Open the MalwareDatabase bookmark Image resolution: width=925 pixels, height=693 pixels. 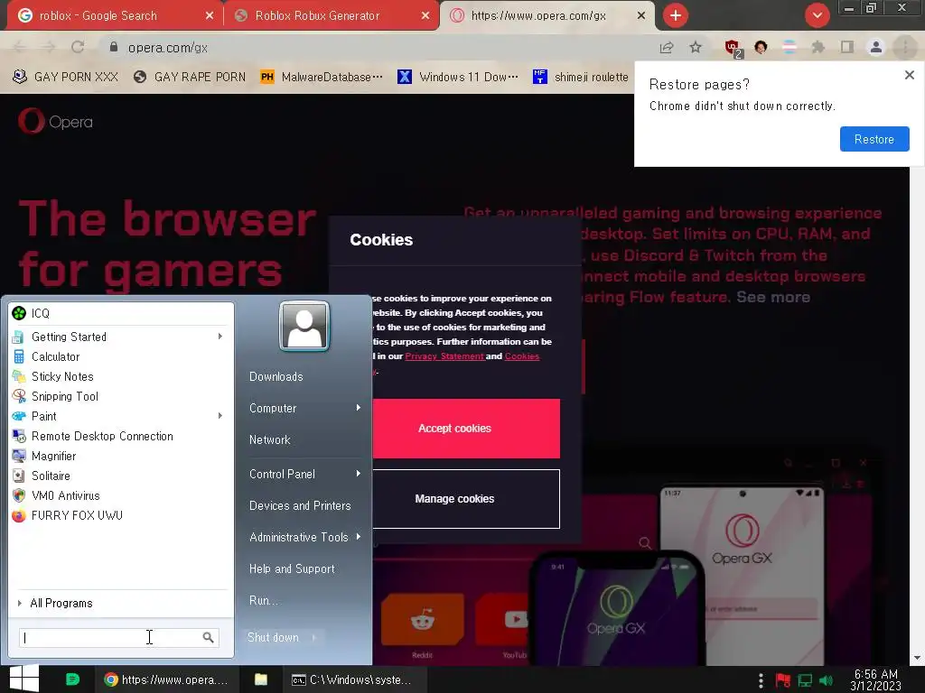click(322, 77)
